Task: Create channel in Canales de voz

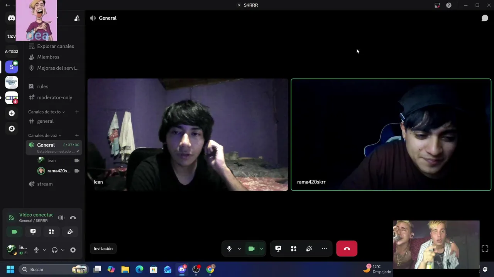Action: coord(77,135)
